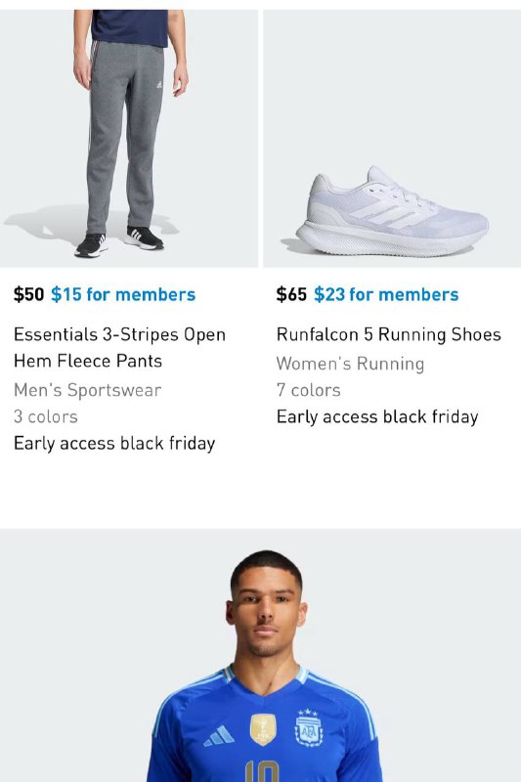This screenshot has height=782, width=521.
Task: Click the adidas logo on grey pants
Action: pos(159,85)
